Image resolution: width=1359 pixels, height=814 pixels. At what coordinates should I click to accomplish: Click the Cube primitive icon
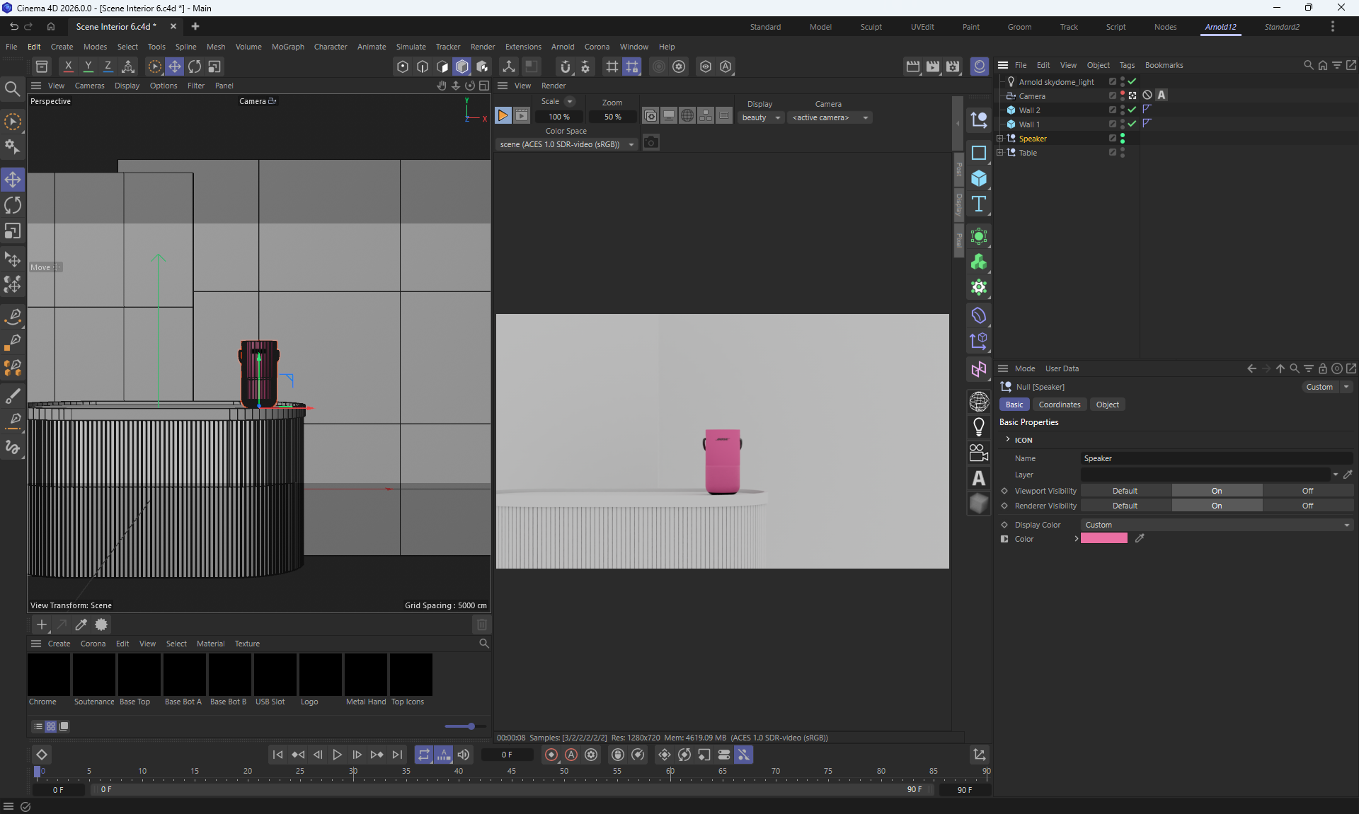pyautogui.click(x=979, y=178)
